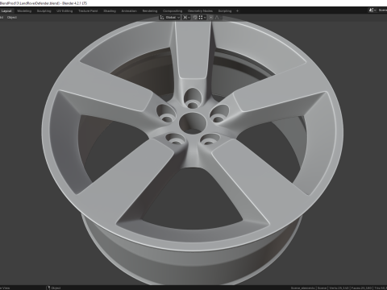Switch to the Scripting workspace tab

pyautogui.click(x=225, y=11)
